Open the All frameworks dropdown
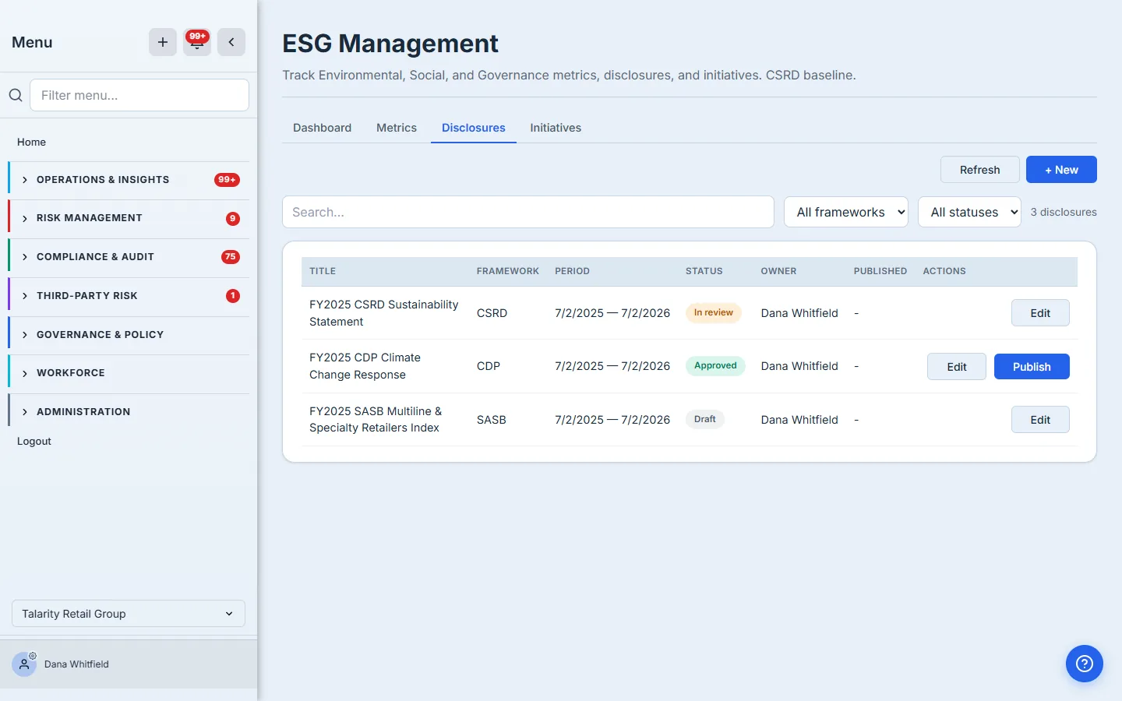Image resolution: width=1122 pixels, height=701 pixels. (846, 212)
